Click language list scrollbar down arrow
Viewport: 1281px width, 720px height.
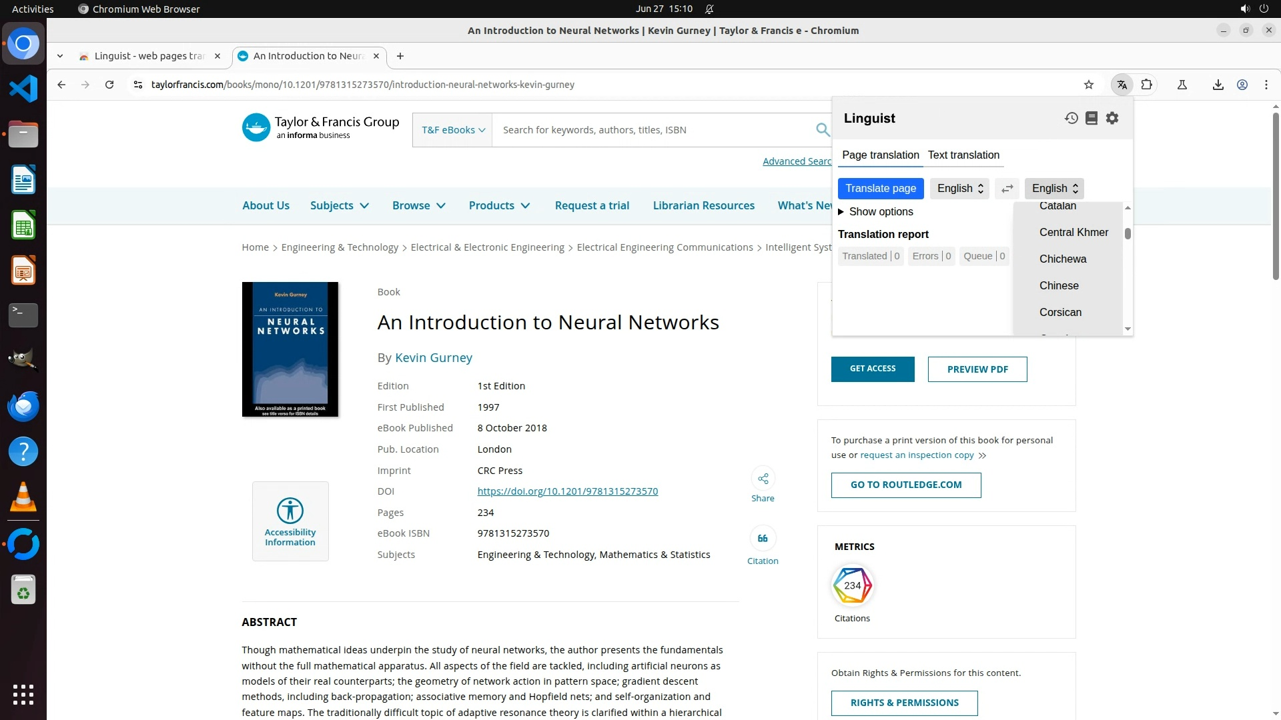coord(1128,329)
